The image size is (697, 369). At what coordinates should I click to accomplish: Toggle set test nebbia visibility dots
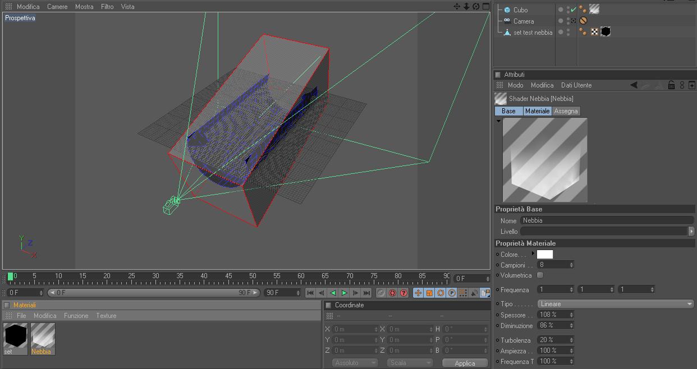[568, 32]
